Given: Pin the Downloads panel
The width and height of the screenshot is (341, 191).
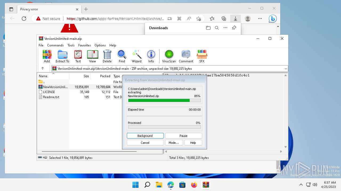Looking at the screenshot, I should (234, 28).
